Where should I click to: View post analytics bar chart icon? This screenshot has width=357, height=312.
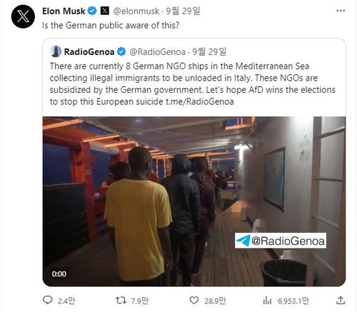point(267,301)
